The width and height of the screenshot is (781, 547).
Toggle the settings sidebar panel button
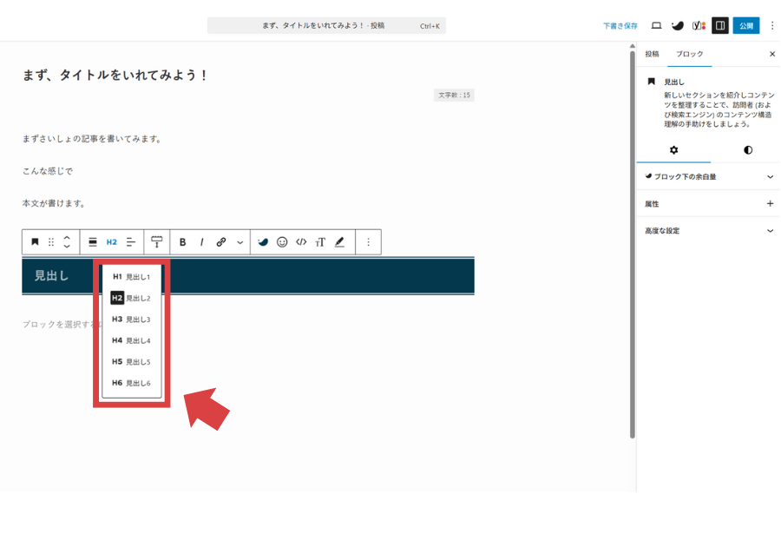pyautogui.click(x=719, y=26)
